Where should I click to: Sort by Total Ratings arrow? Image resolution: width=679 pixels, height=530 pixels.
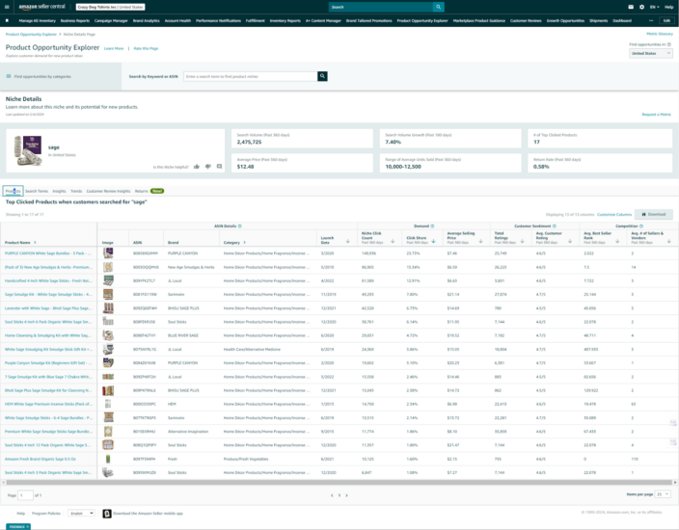pyautogui.click(x=522, y=241)
